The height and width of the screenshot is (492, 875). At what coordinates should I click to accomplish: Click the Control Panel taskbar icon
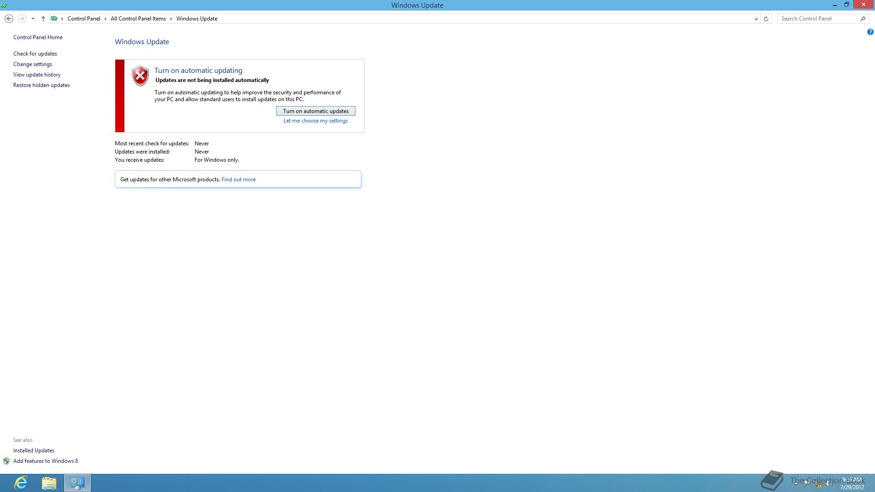(x=77, y=482)
